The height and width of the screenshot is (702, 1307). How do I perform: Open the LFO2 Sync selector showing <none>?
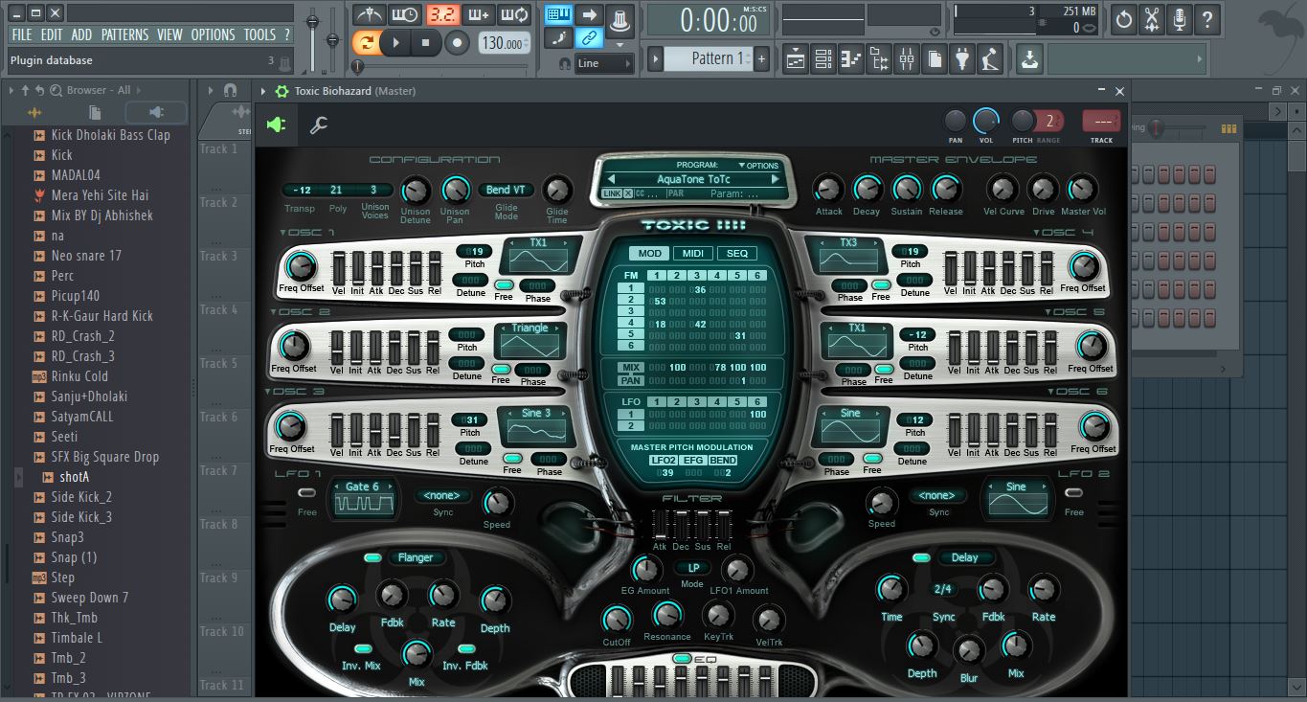(938, 495)
